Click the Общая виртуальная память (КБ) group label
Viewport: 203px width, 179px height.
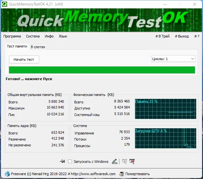pyautogui.click(x=35, y=95)
